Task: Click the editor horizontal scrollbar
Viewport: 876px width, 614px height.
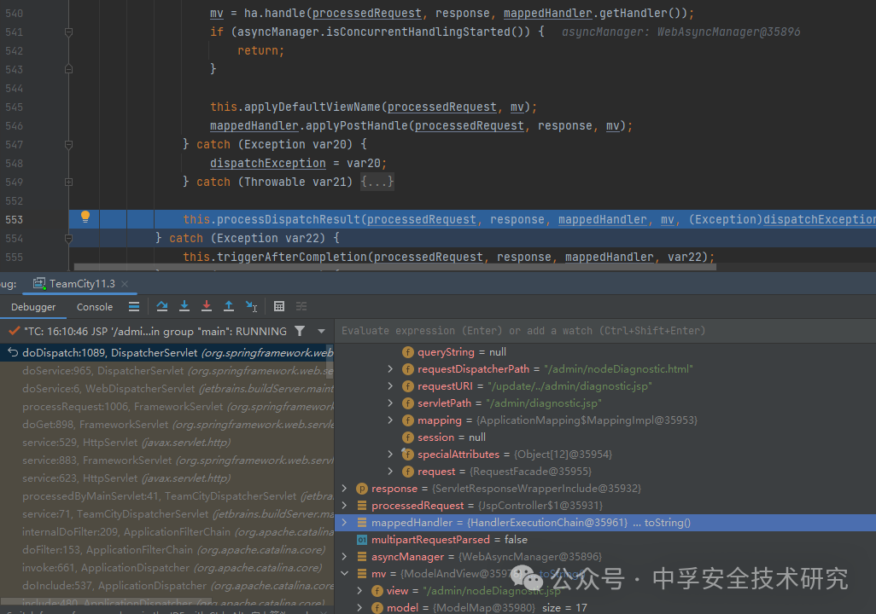Action: pyautogui.click(x=395, y=268)
